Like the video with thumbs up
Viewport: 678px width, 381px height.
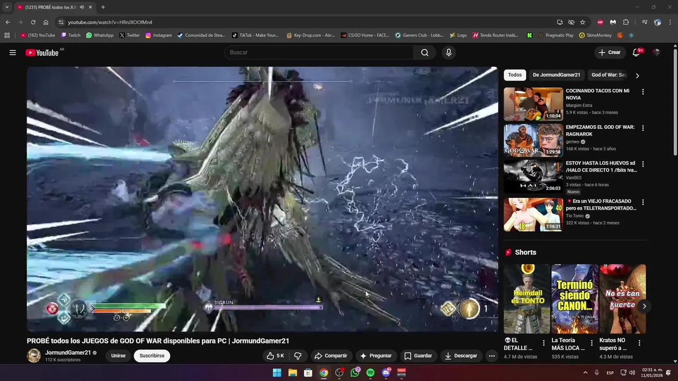[275, 356]
